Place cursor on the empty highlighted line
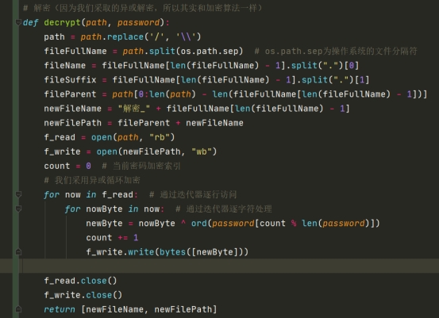Viewport: 439px width, 318px height. (219, 266)
